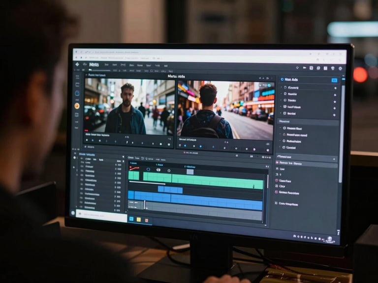Image resolution: width=378 pixels, height=283 pixels.
Task: Click the right preview showing the man with backpack
Action: tap(226, 110)
